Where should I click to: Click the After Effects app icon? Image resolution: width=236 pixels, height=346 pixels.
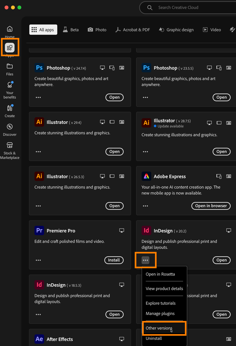(x=39, y=339)
